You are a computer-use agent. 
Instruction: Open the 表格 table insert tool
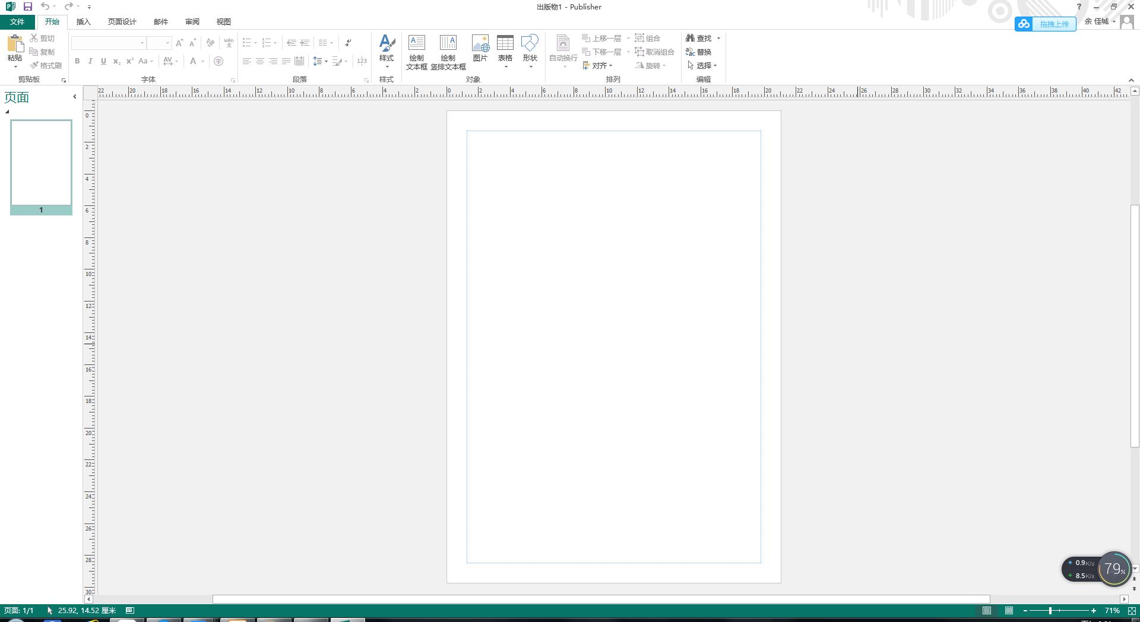[505, 52]
